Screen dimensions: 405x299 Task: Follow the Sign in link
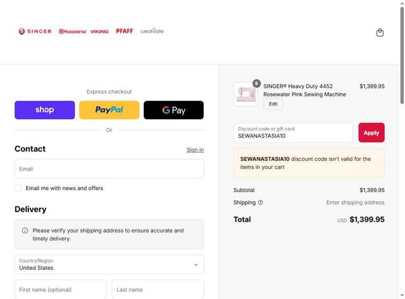(x=195, y=149)
